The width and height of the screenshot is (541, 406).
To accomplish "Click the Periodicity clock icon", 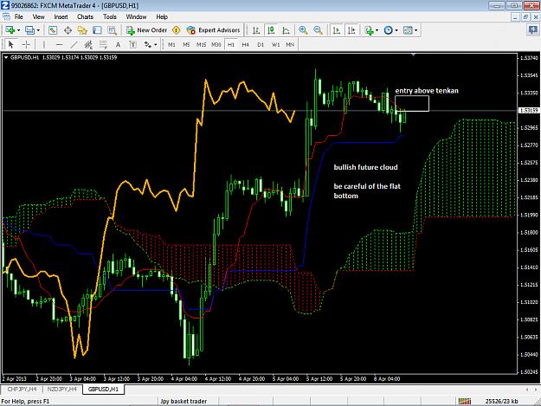I will pyautogui.click(x=388, y=30).
